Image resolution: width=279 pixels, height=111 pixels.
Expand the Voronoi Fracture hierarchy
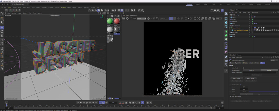230,28
